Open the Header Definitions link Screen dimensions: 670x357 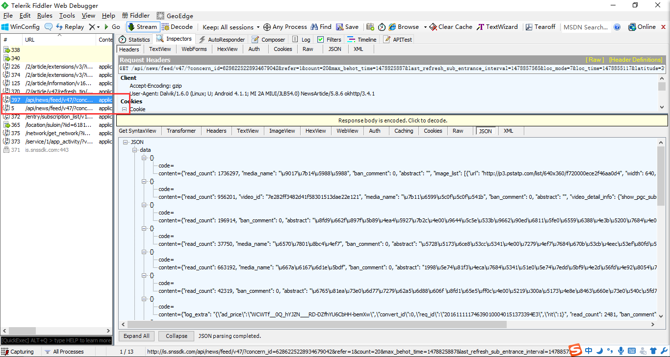(x=635, y=59)
